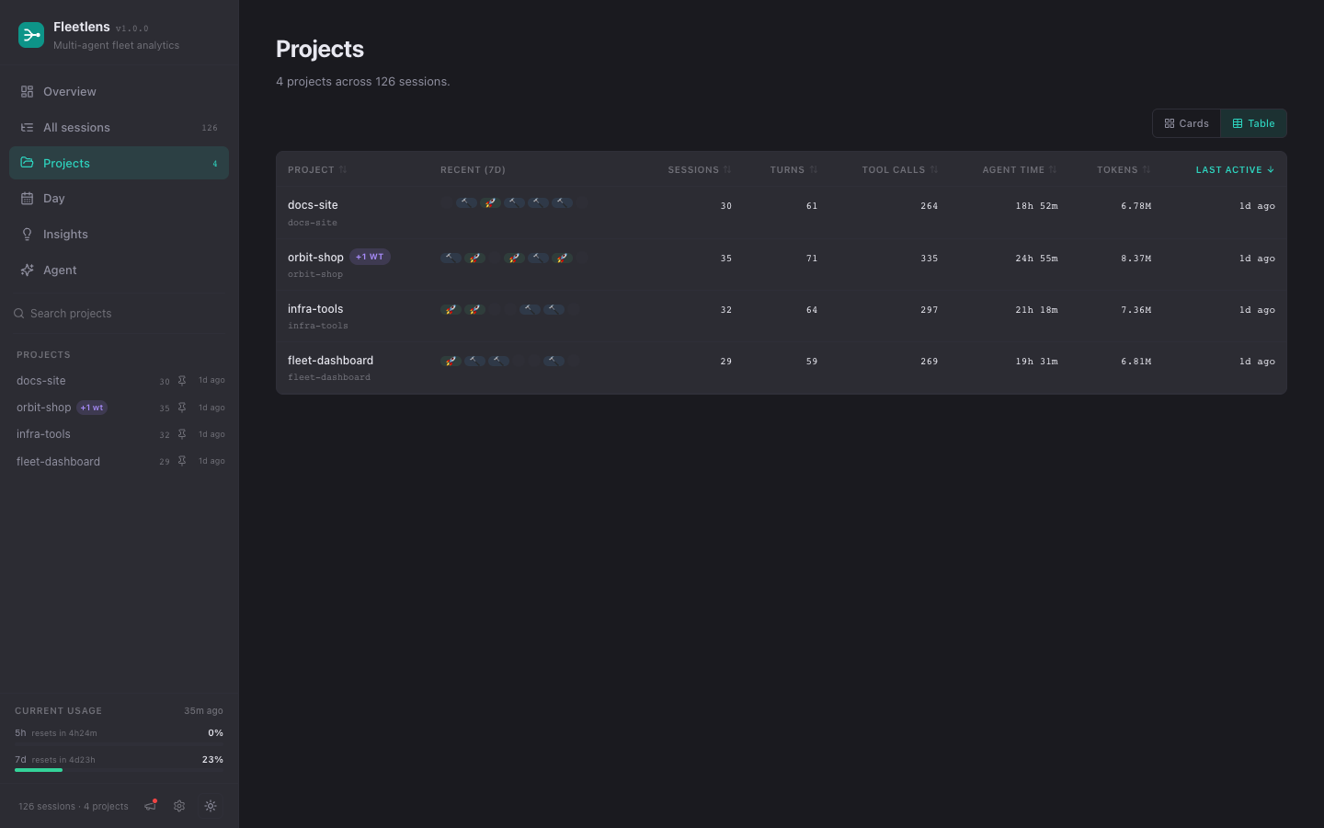Sort by Turns column arrows
This screenshot has height=828, width=1324.
813,170
